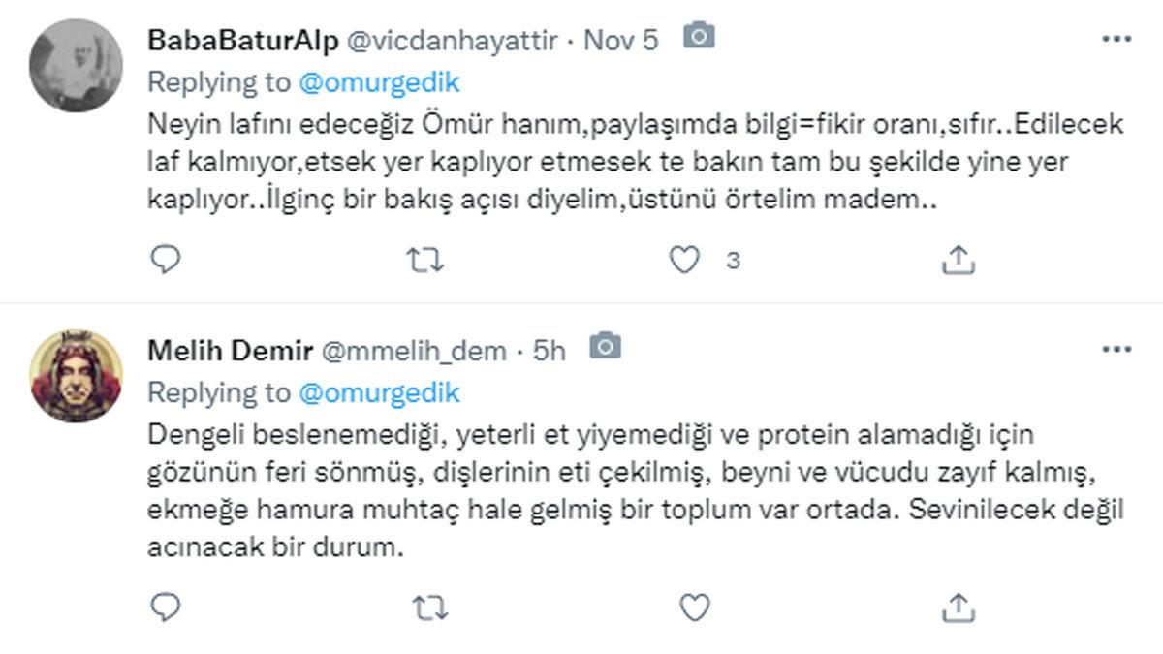Click the retweet icon on Melih Demir's tweet

427,606
